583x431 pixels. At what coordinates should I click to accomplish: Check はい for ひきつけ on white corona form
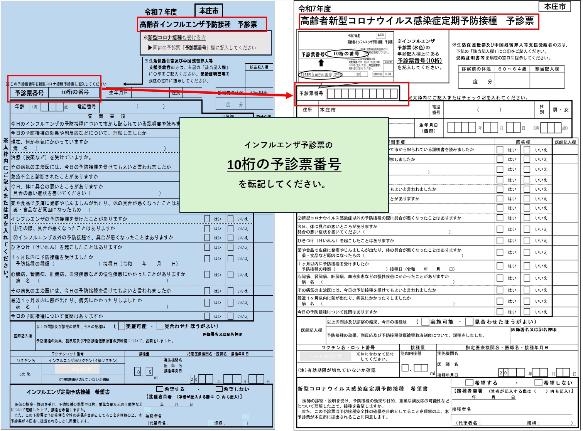(x=500, y=241)
